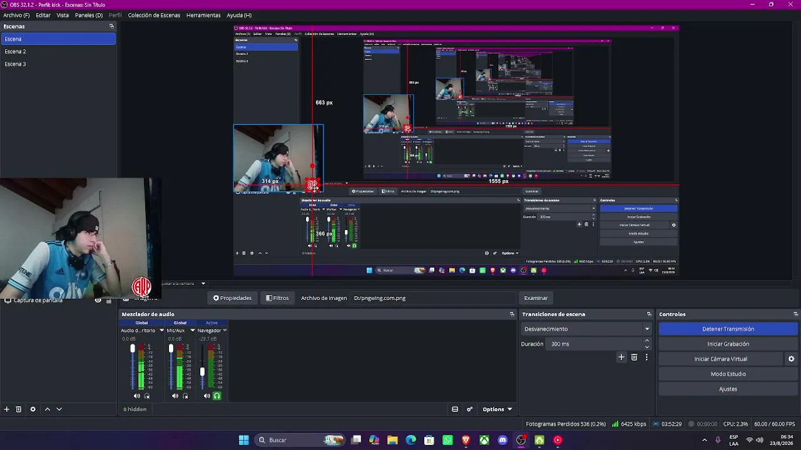
Task: Click Detener Transmisión to stop streaming
Action: [x=728, y=329]
